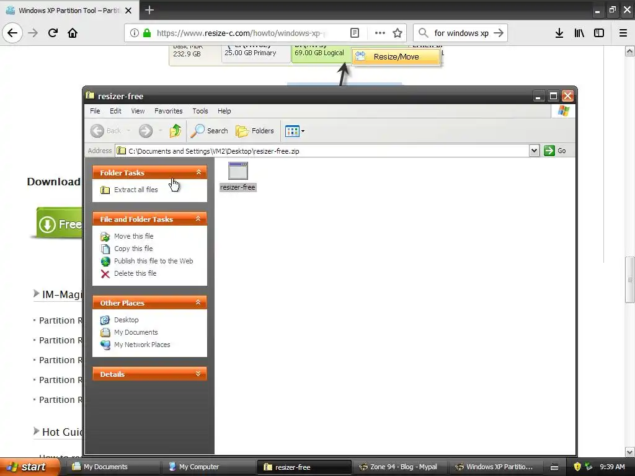Reload the browser page

53,33
